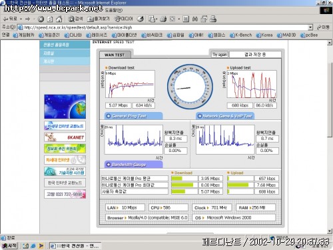Click the 8.3 ms ping delay value
This screenshot has height=250, width=333.
(175, 139)
